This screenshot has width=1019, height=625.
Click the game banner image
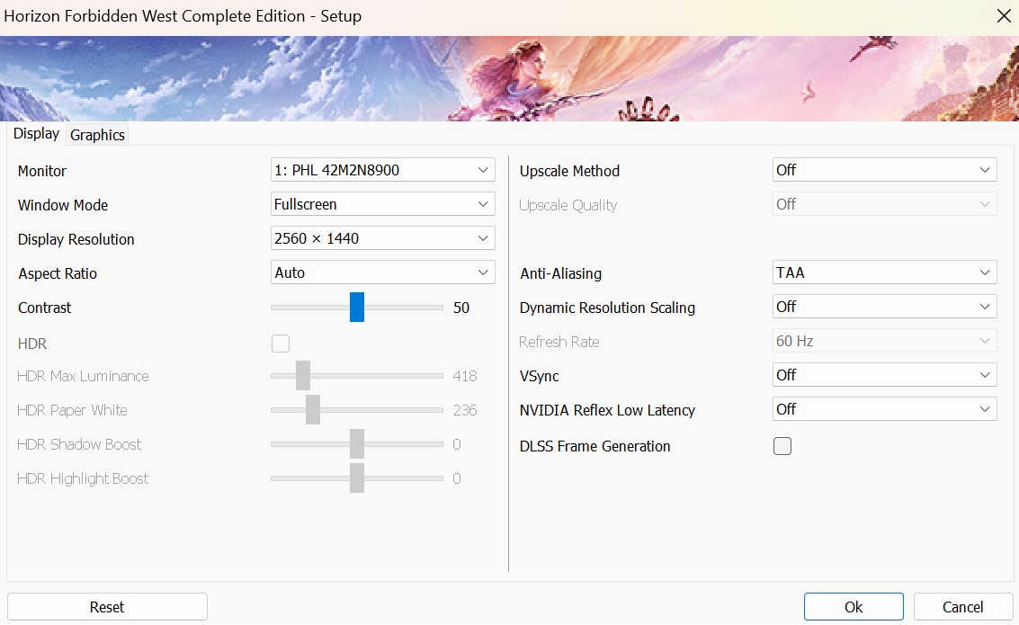point(509,78)
